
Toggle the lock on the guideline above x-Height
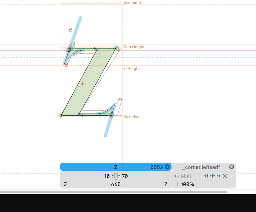pyautogui.click(x=66, y=65)
